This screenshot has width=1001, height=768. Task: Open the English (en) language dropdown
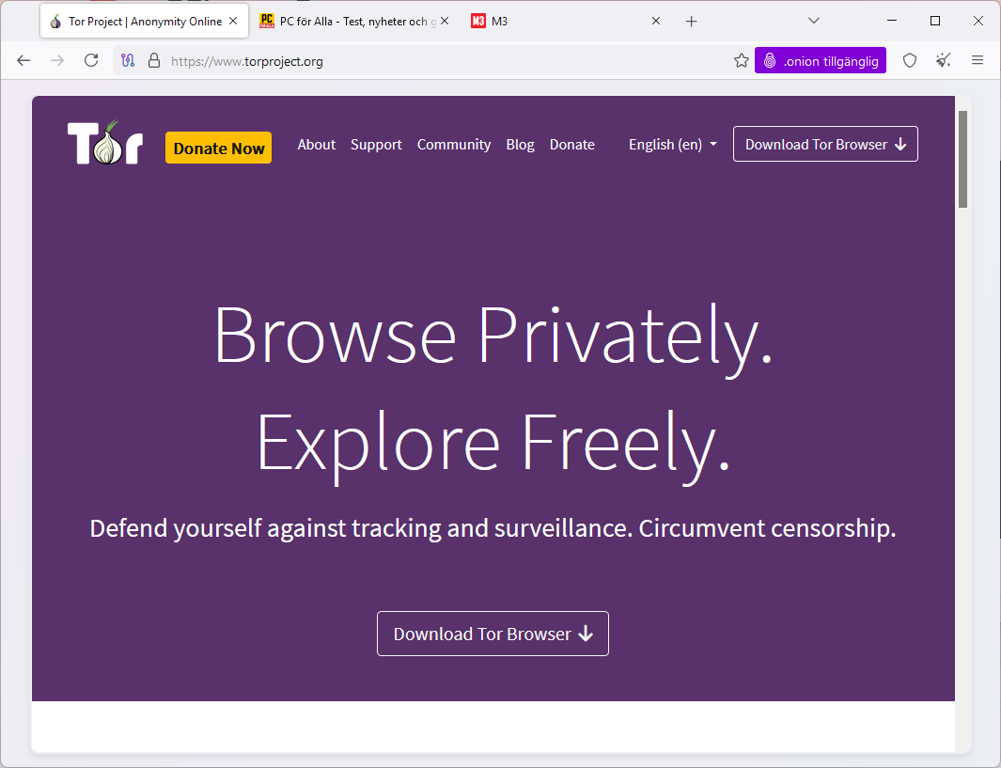[672, 144]
